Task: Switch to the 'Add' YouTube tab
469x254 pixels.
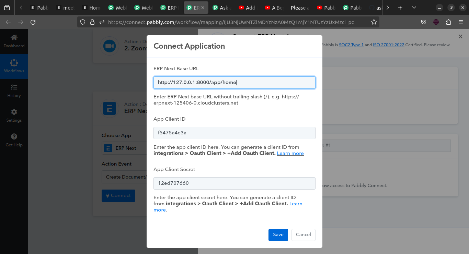Action: click(248, 8)
